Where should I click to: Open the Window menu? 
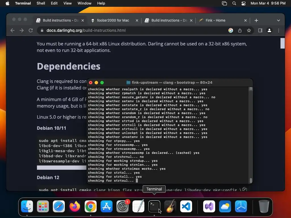84,3
